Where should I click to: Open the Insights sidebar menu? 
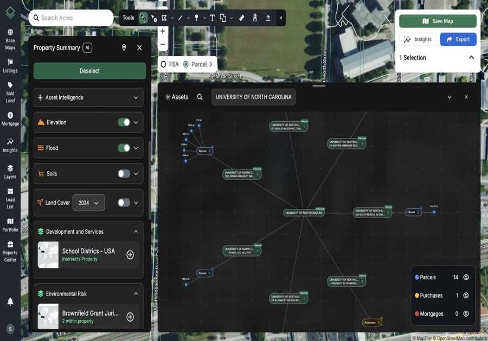[11, 146]
